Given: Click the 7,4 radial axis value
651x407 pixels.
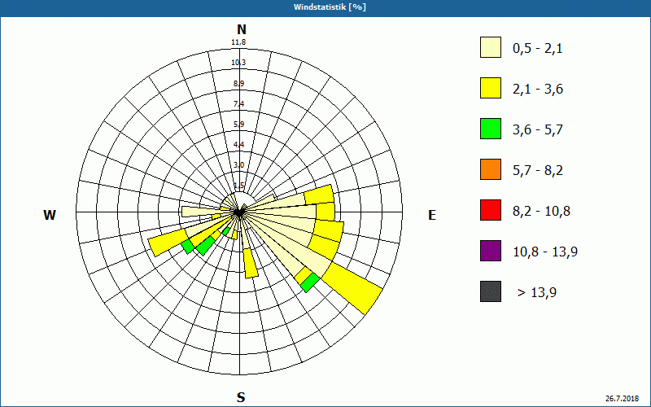Looking at the screenshot, I should pyautogui.click(x=238, y=104).
